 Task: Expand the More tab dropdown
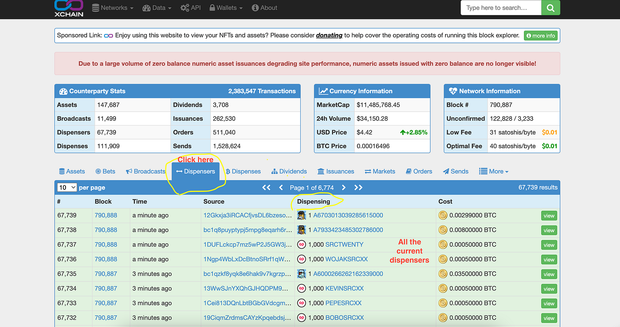click(494, 171)
